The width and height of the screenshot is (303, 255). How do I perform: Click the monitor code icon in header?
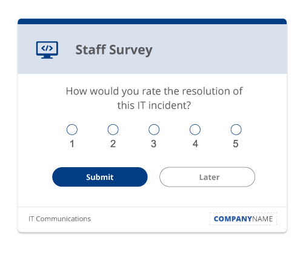click(47, 50)
